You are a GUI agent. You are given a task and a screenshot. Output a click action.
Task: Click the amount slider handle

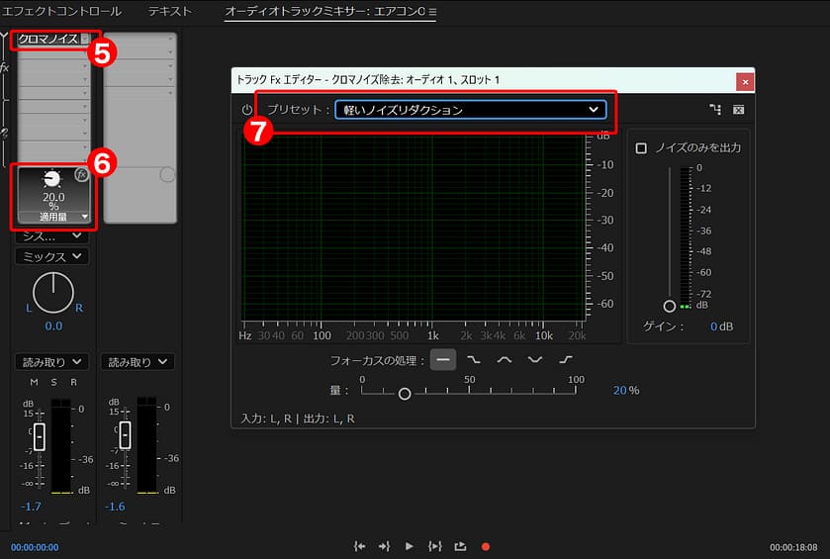pos(404,394)
